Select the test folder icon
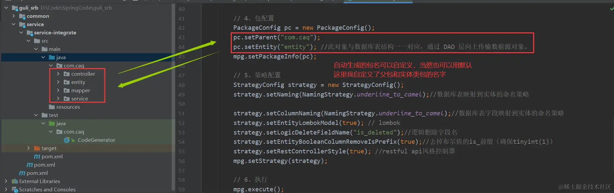The image size is (614, 193). (x=45, y=115)
